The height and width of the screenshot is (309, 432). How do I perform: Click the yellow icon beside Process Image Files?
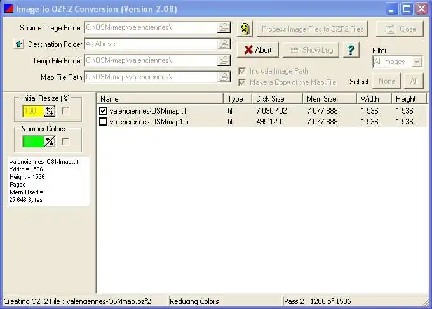click(x=245, y=29)
